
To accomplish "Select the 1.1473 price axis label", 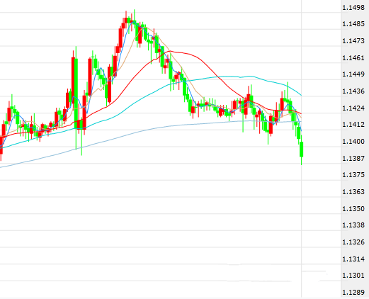I will point(353,41).
